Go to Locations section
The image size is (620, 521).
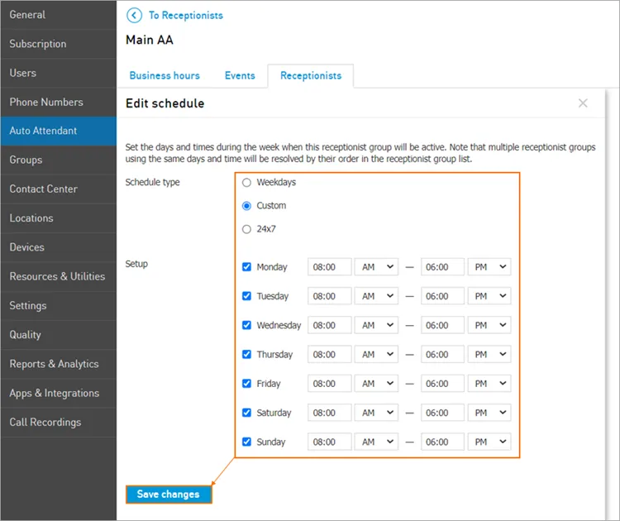pos(59,218)
